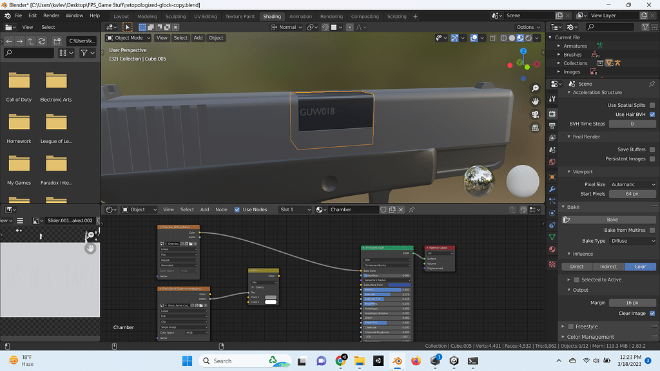Enable the Selected to Active checkbox
660x371 pixels.
[577, 280]
